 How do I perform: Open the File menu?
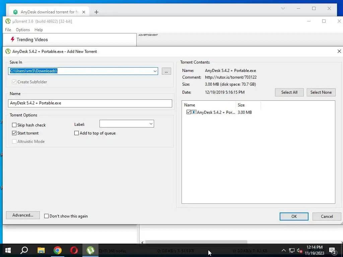tap(8, 30)
